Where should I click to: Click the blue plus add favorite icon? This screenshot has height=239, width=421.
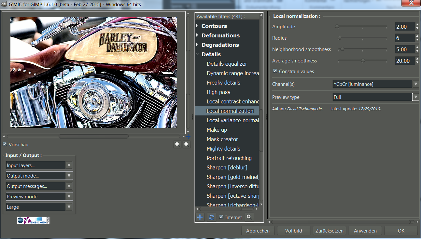coord(200,217)
